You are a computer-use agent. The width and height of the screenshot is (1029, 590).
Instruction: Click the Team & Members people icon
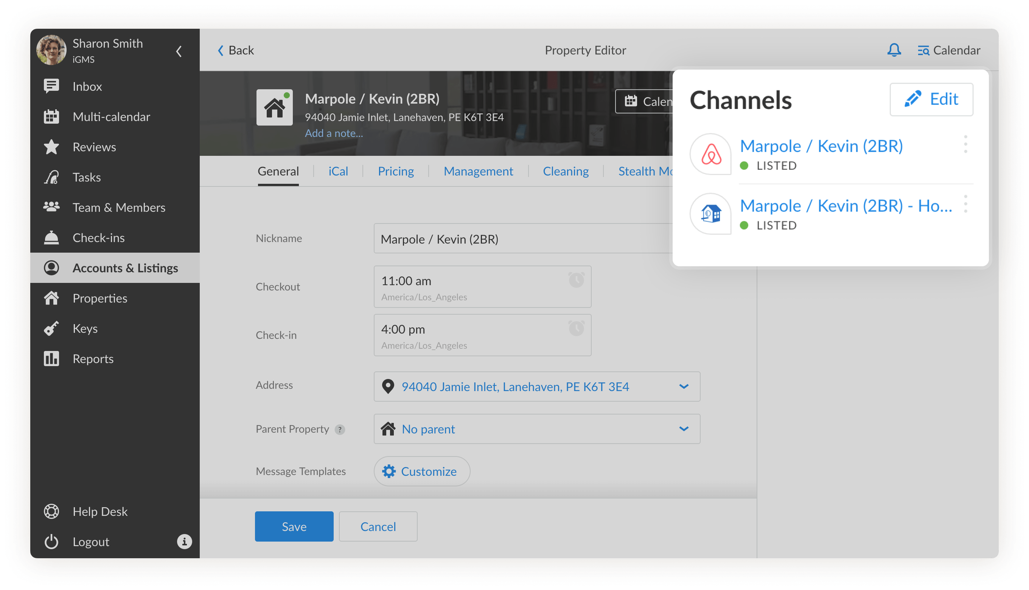click(x=51, y=207)
